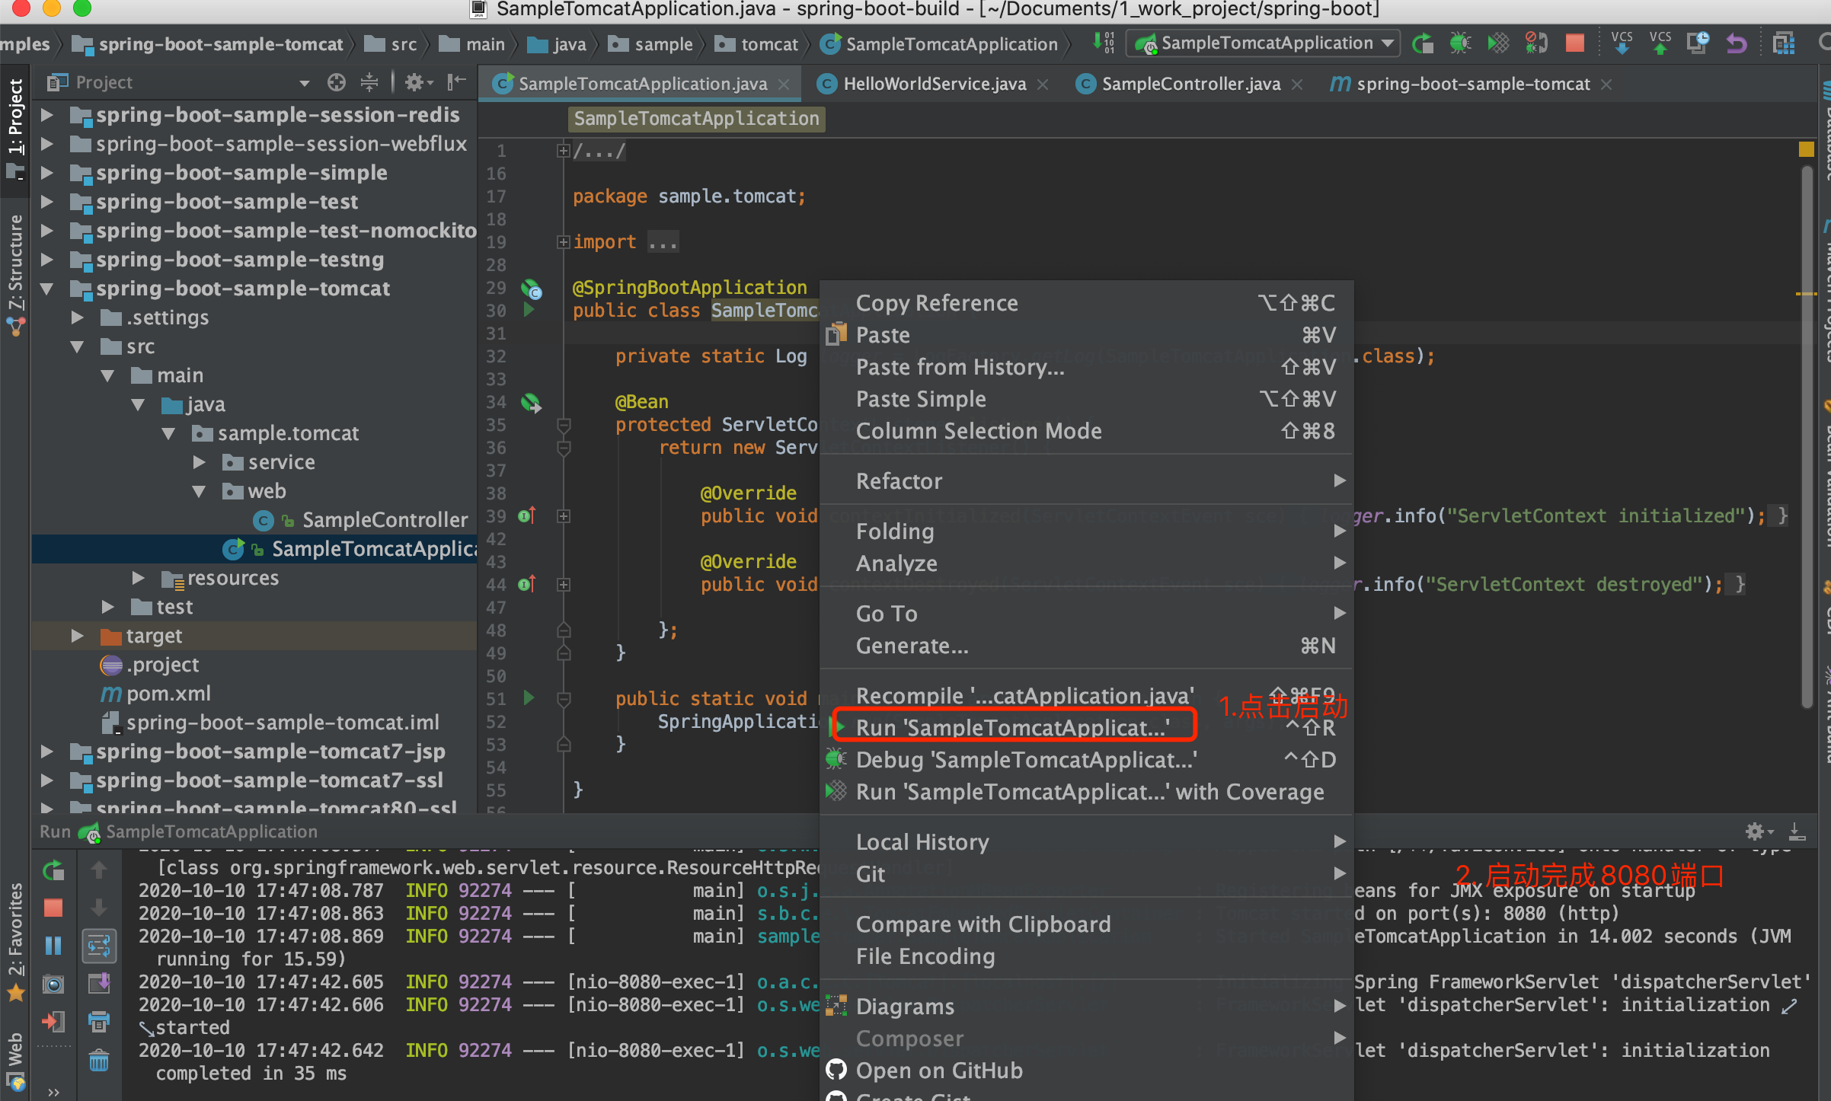Viewport: 1831px width, 1101px height.
Task: Open Run window settings gear icon
Action: tap(1758, 831)
